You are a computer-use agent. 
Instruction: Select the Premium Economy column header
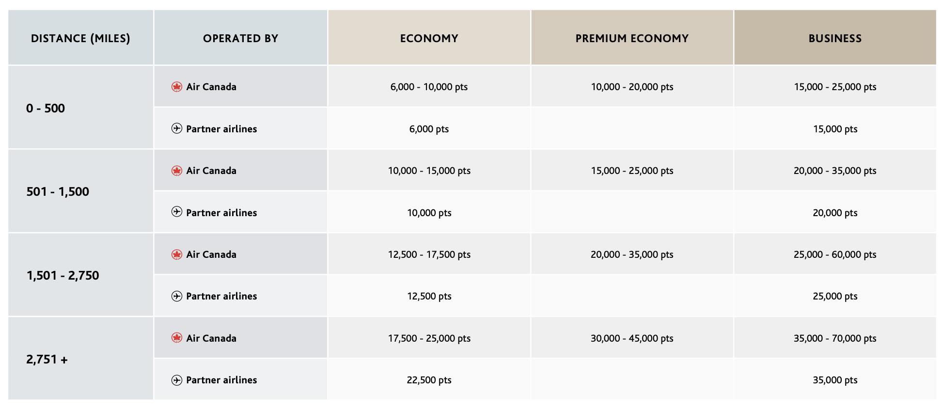coord(632,38)
